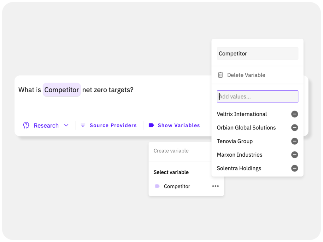Expand the Research mode dropdown

66,125
